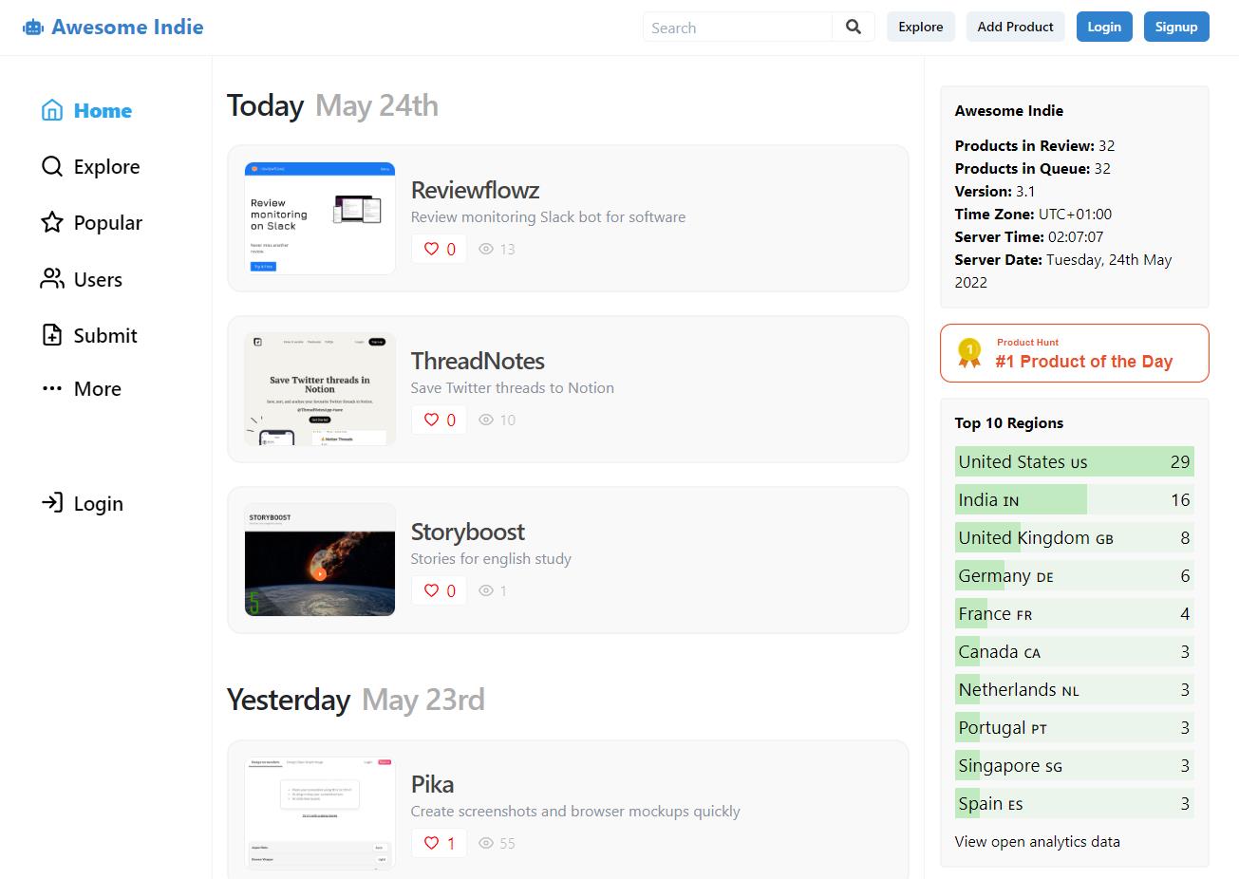
Task: Click the ThreadNotes thumbnail image
Action: click(x=320, y=389)
